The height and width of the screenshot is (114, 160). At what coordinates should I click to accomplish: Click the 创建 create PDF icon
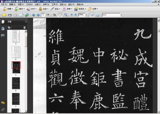pos(5,9)
